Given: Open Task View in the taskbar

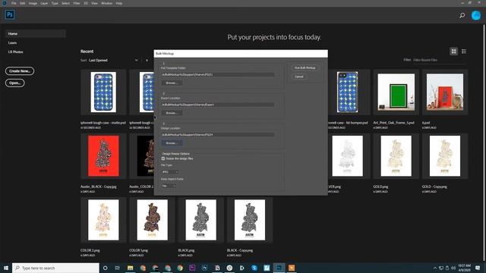Looking at the screenshot, I should click(118, 268).
